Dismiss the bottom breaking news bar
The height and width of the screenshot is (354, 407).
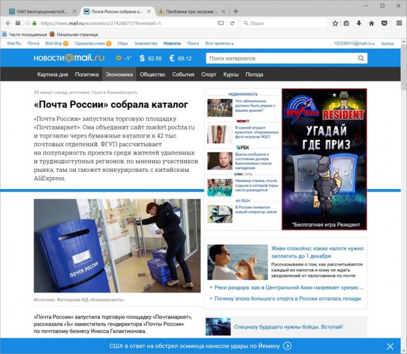390,346
